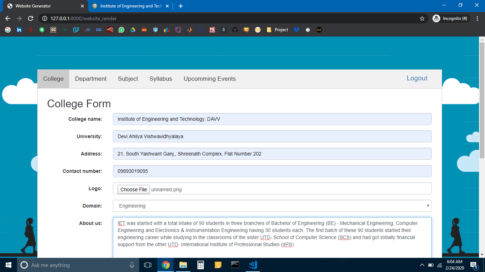The width and height of the screenshot is (485, 272).
Task: Bookmark this page with the star icon
Action: click(x=422, y=18)
